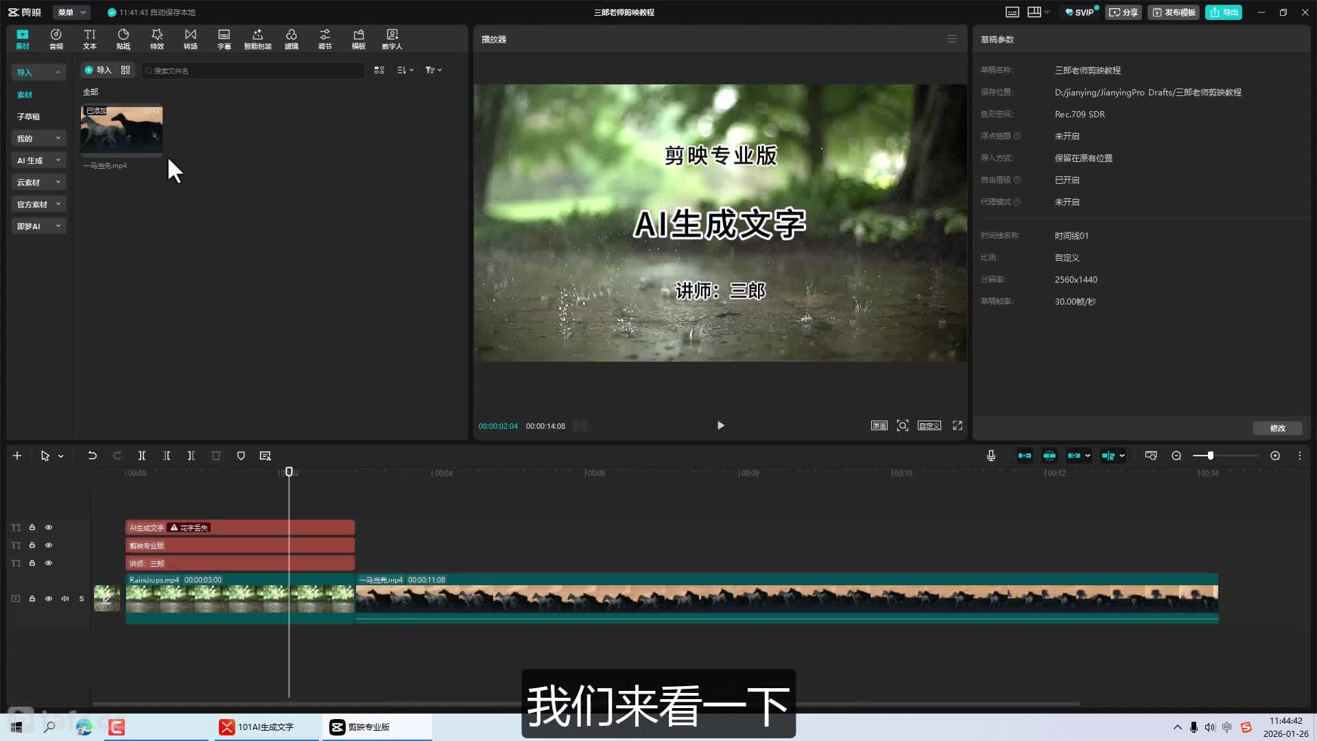Image resolution: width=1317 pixels, height=741 pixels.
Task: Add a marker with shield icon
Action: click(241, 456)
